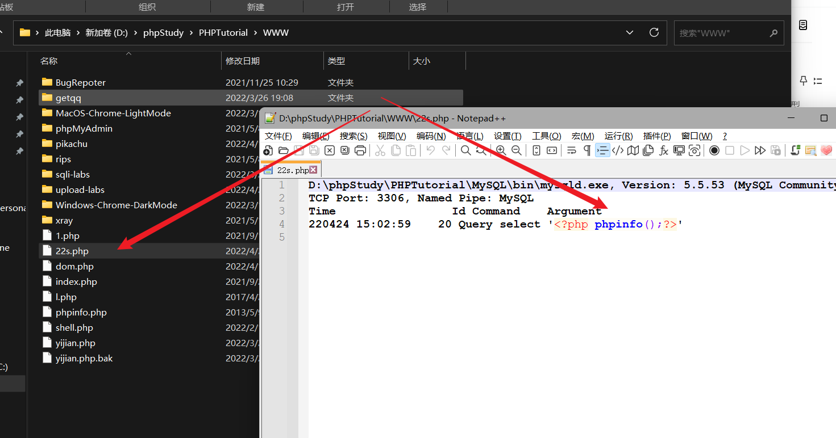Open the 运行(R) menu
836x438 pixels.
(618, 136)
